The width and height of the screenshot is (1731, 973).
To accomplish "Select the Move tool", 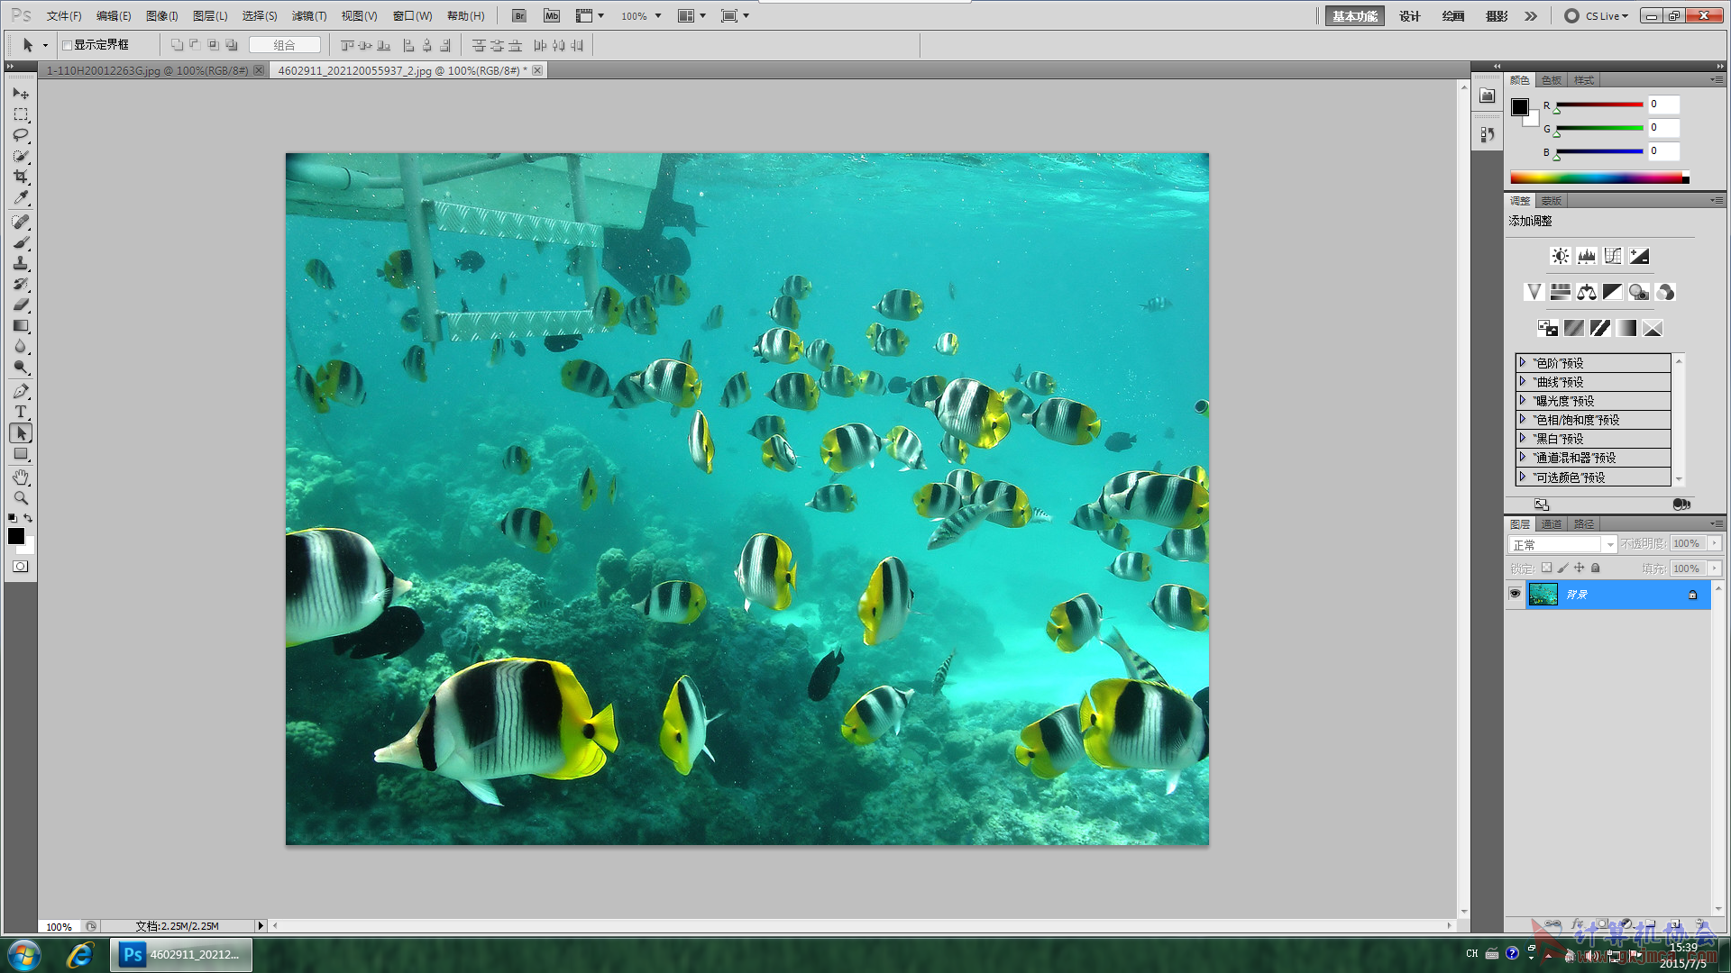I will click(x=21, y=94).
